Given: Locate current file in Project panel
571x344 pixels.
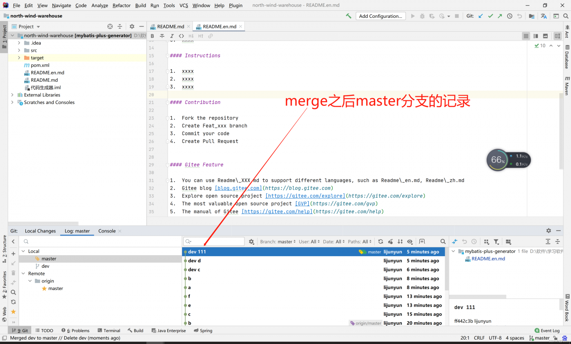Looking at the screenshot, I should (110, 26).
